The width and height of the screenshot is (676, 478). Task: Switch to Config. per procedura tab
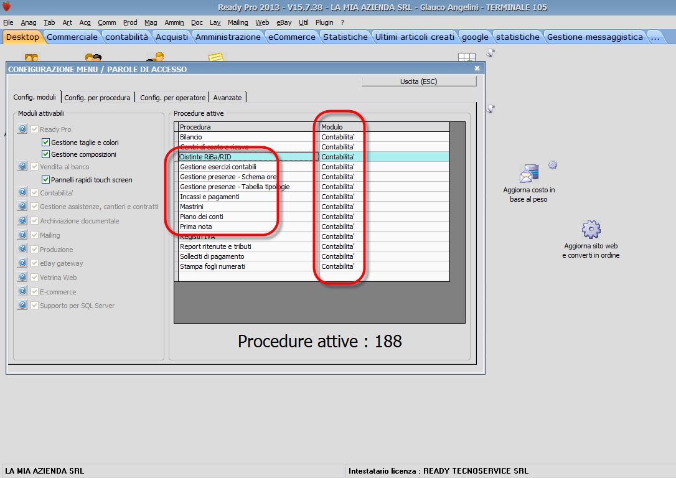98,98
